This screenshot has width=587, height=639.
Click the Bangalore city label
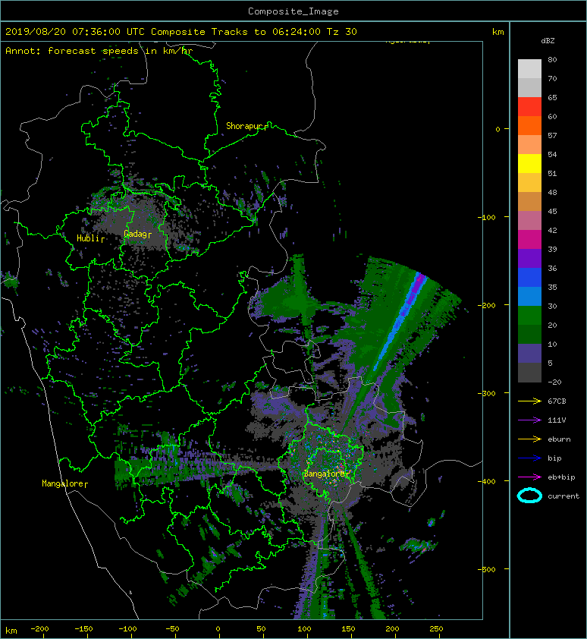tap(325, 474)
